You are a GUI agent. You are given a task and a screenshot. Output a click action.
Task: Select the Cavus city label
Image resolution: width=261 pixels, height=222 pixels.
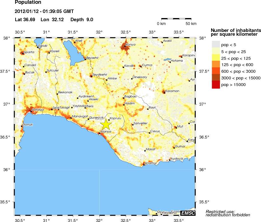point(155,131)
